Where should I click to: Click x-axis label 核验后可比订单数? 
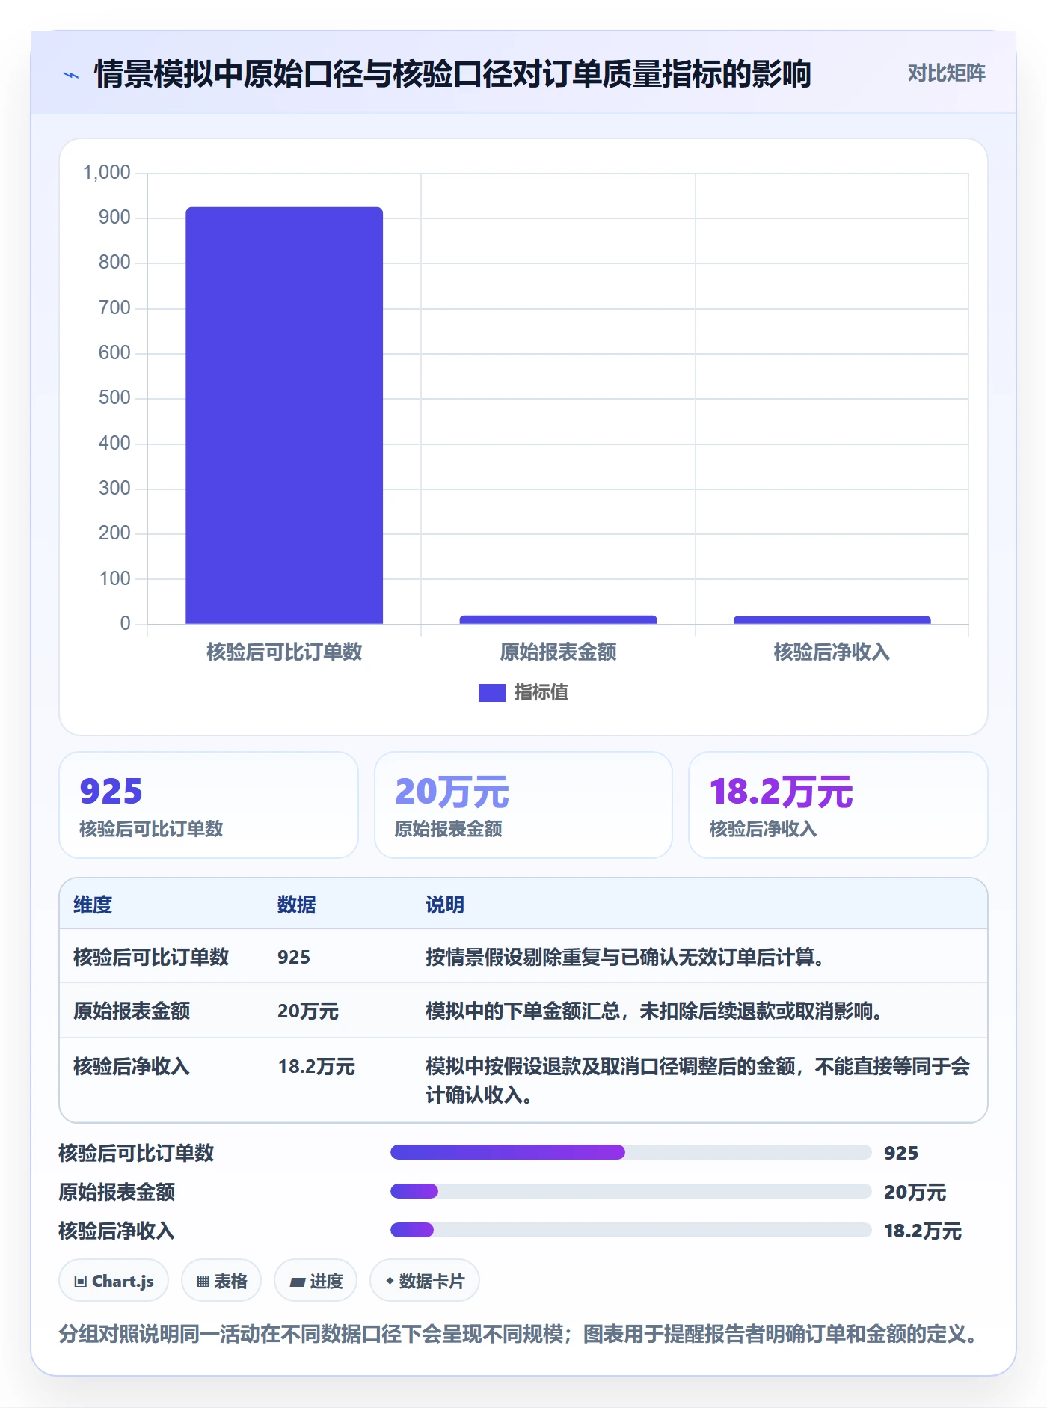284,652
